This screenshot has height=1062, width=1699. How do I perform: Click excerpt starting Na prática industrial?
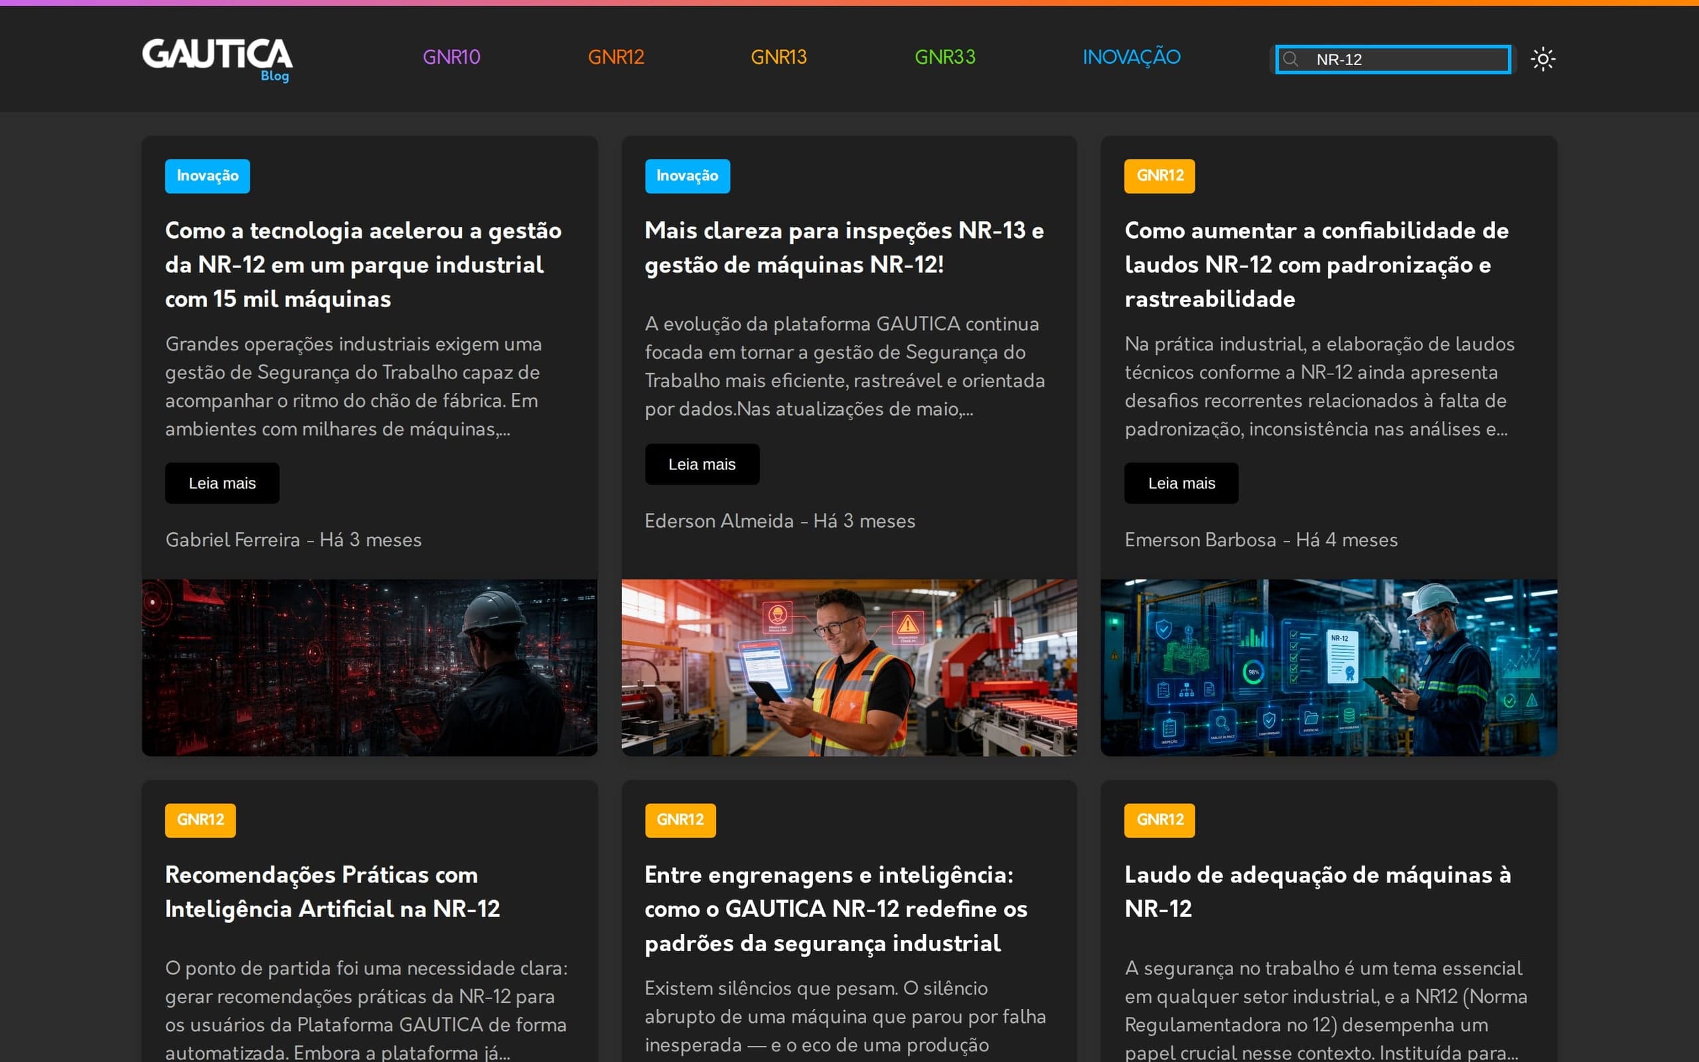coord(1319,386)
